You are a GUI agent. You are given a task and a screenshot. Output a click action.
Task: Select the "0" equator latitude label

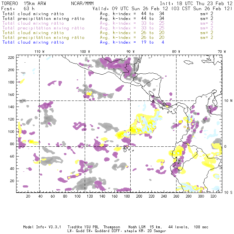point(225,146)
